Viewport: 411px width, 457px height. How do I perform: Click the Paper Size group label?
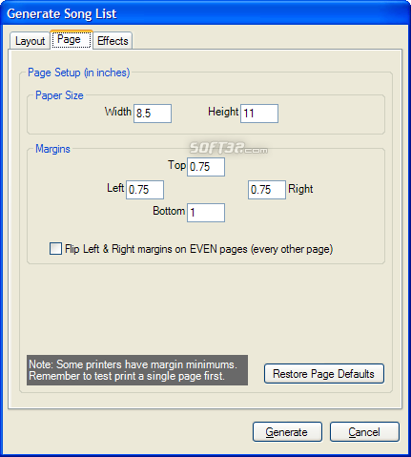pyautogui.click(x=59, y=95)
